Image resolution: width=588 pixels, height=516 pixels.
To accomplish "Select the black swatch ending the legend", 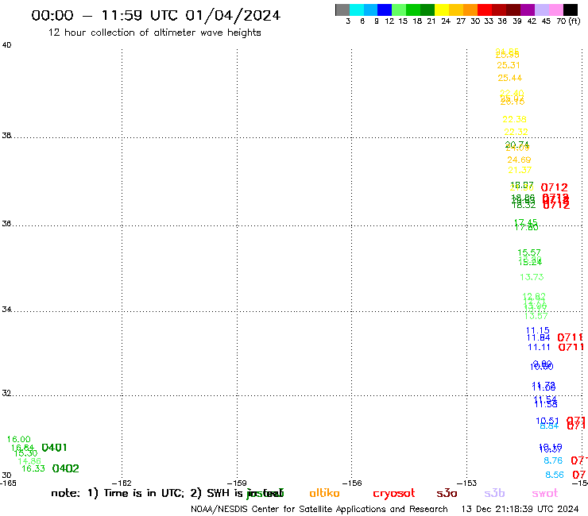I will 571,10.
